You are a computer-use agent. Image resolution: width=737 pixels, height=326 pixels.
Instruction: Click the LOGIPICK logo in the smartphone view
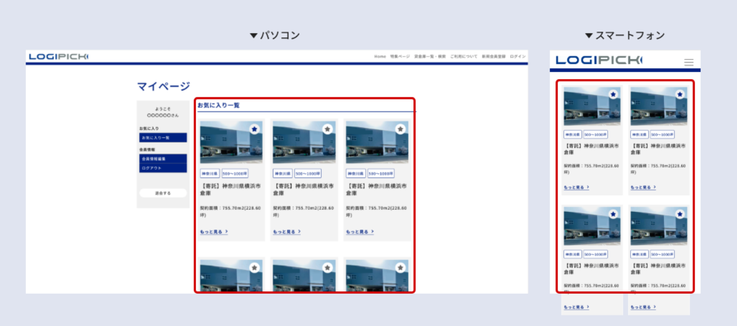(599, 60)
